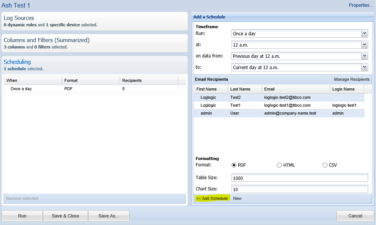Screen dimensions: 376x225
Task: Select the PDF format radio button
Action: (x=234, y=165)
